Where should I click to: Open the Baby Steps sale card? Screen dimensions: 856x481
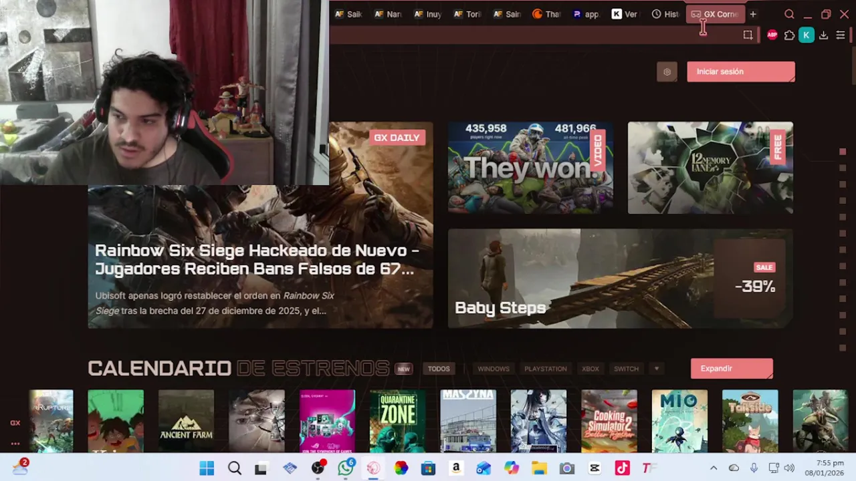click(x=620, y=279)
